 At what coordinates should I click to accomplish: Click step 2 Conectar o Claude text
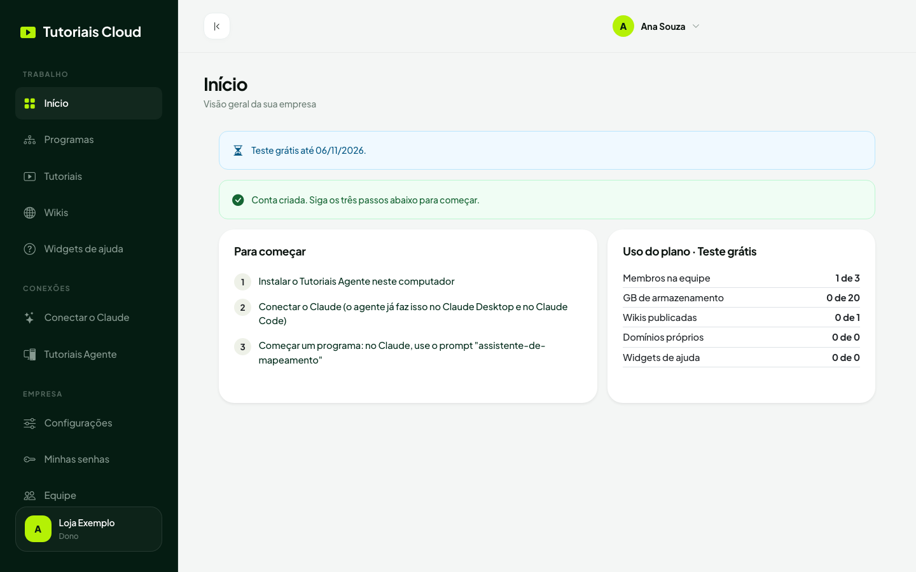tap(413, 314)
